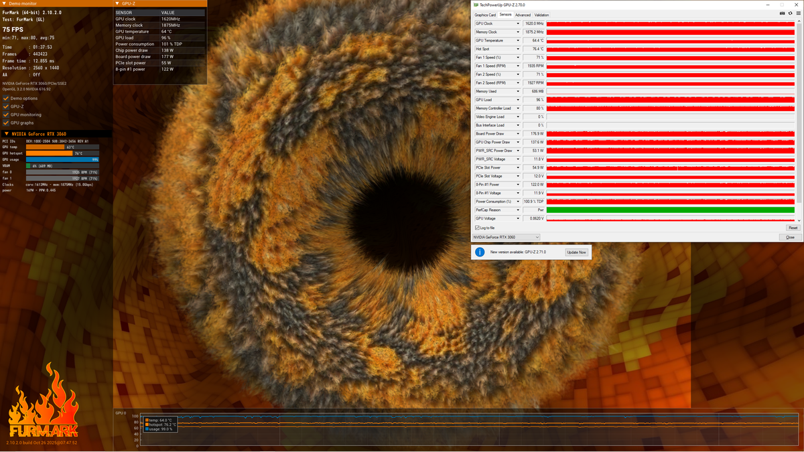
Task: Click the GPU Load value 96 % field
Action: pyautogui.click(x=533, y=100)
